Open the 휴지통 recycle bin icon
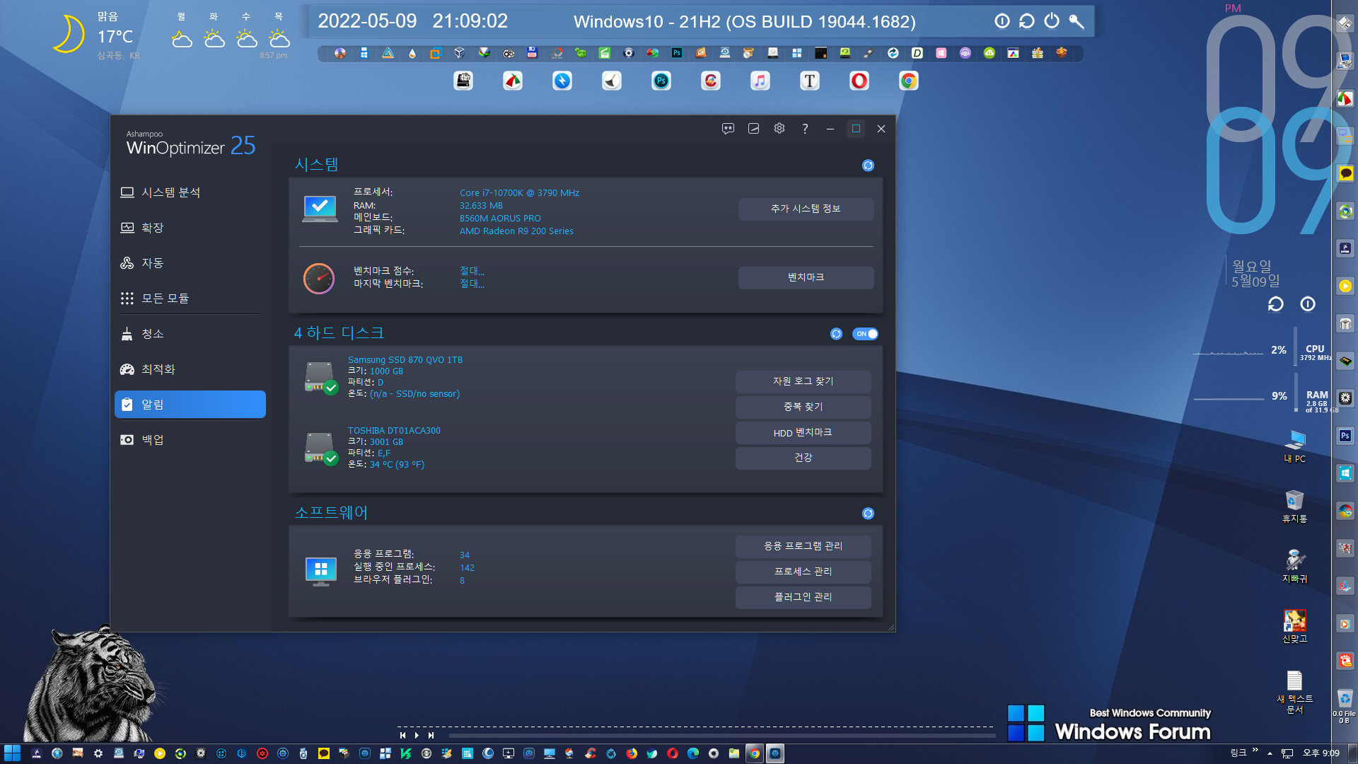 click(x=1294, y=506)
